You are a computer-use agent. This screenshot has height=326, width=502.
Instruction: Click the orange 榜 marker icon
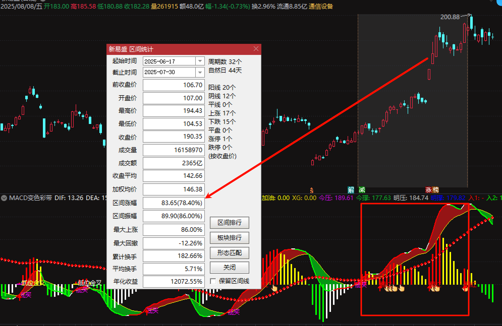point(435,190)
